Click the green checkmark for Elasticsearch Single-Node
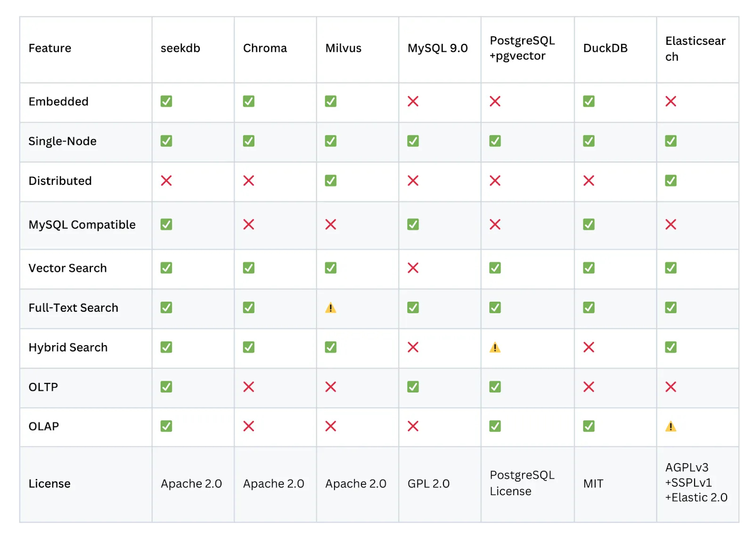Image resolution: width=754 pixels, height=539 pixels. 671,141
